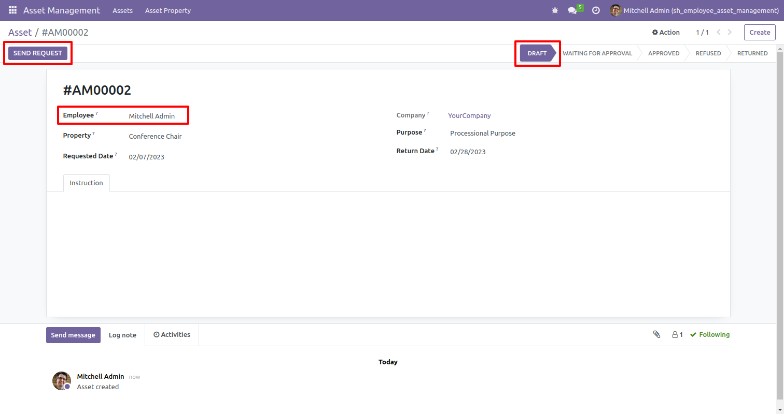
Task: Click the Asset created message text
Action: [x=98, y=387]
